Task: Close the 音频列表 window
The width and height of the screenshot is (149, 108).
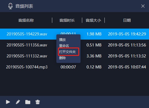Action: (143, 6)
